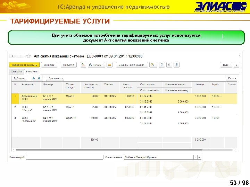Screen dimensions: 250x187
Task: Click the orange envelope toolbar icon
Action: [109, 65]
